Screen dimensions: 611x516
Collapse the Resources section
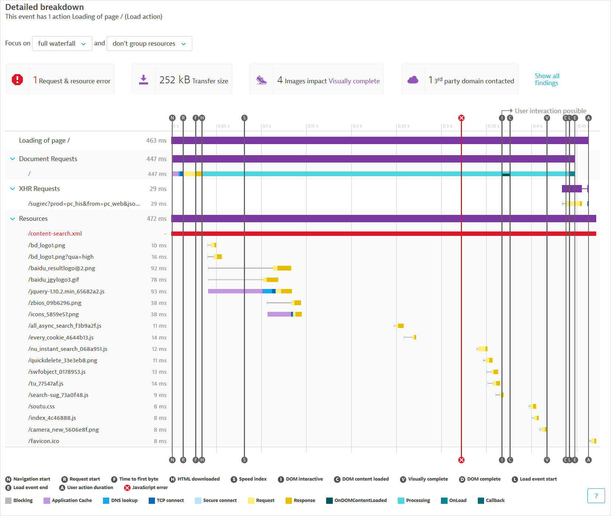(x=12, y=219)
